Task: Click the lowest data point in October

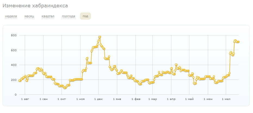Action: pos(65,88)
